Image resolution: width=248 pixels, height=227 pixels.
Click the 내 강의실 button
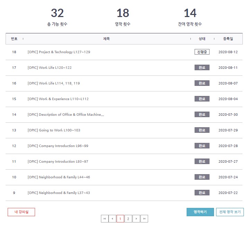22,212
